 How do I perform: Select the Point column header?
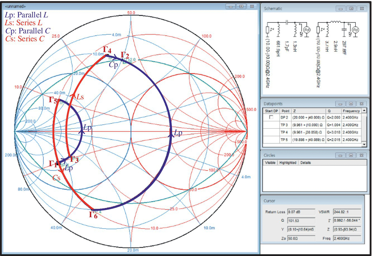tap(285, 111)
